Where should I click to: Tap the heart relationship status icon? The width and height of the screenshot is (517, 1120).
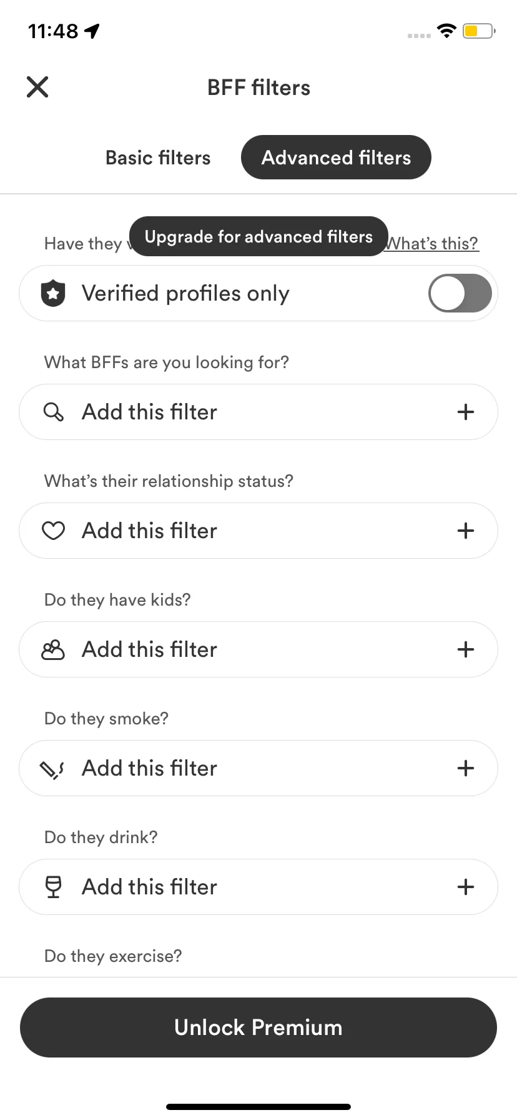(53, 531)
